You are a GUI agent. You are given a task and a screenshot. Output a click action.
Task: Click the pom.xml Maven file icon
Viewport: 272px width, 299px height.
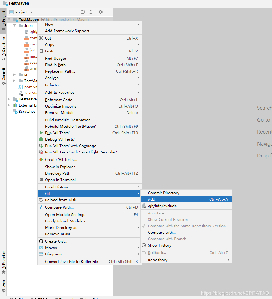[21, 87]
